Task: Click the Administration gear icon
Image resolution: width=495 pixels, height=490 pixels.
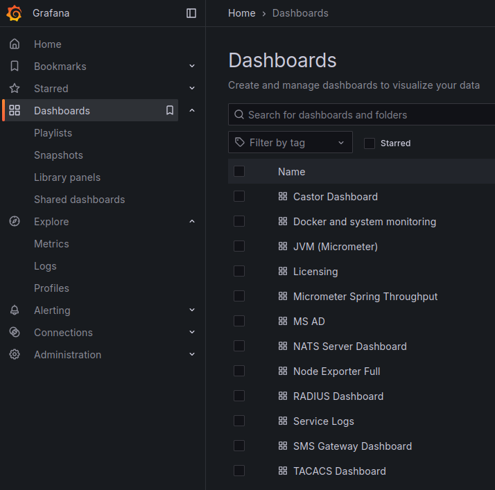Action: click(15, 355)
